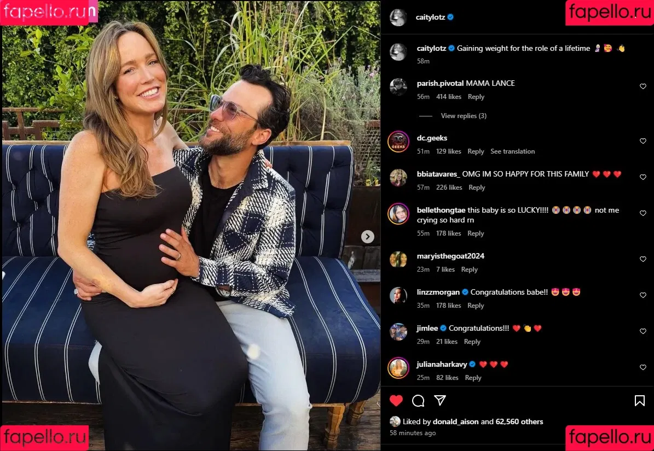Open caitylotz profile picture in header
This screenshot has height=451, width=654.
398,17
